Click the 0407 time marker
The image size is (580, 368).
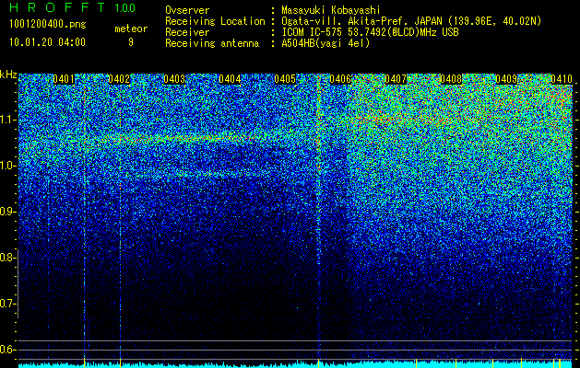(x=396, y=79)
